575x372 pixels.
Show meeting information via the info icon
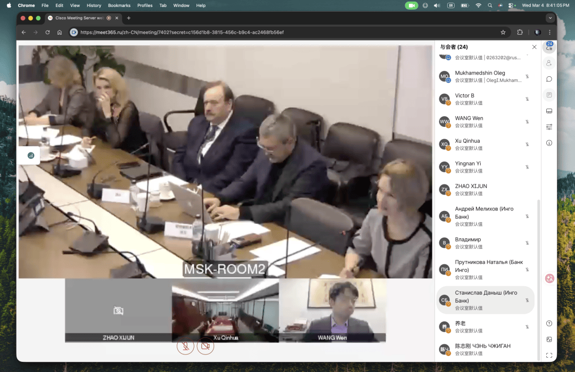pos(549,143)
